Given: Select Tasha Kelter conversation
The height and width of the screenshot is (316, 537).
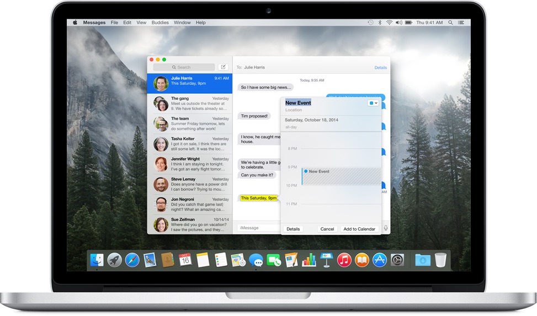Looking at the screenshot, I should click(x=190, y=144).
